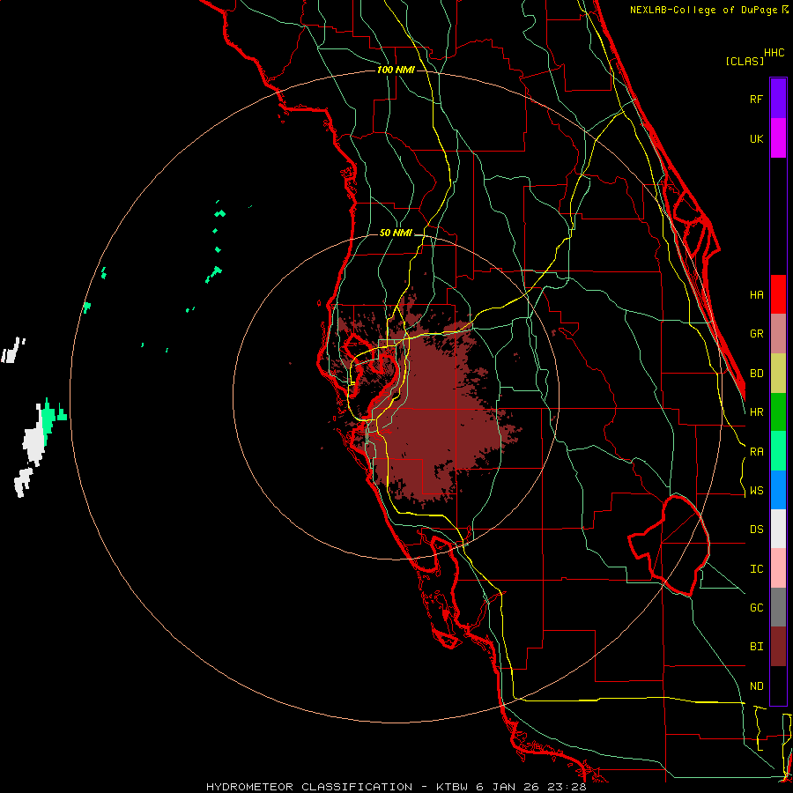Click the UK magenta legend swatch

point(778,138)
